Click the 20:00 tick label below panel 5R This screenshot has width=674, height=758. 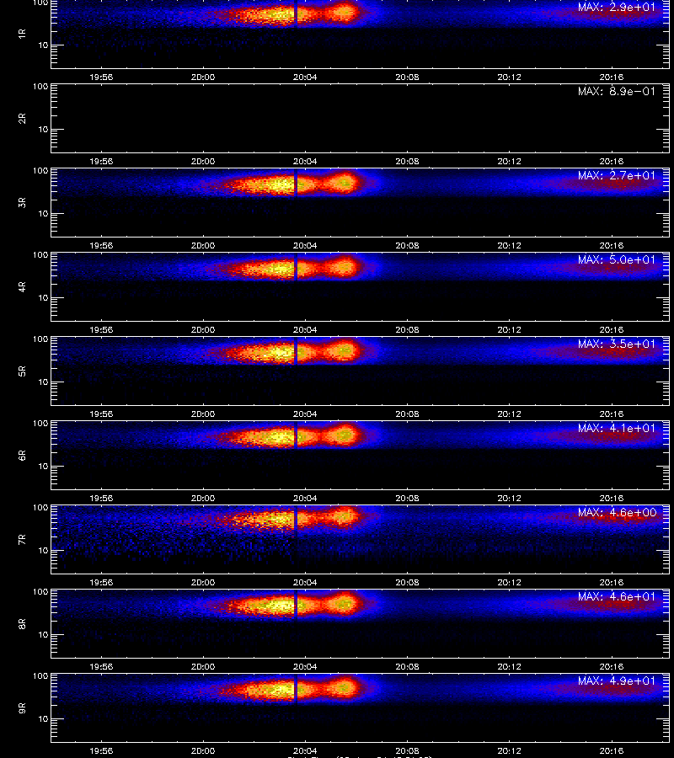pos(203,414)
